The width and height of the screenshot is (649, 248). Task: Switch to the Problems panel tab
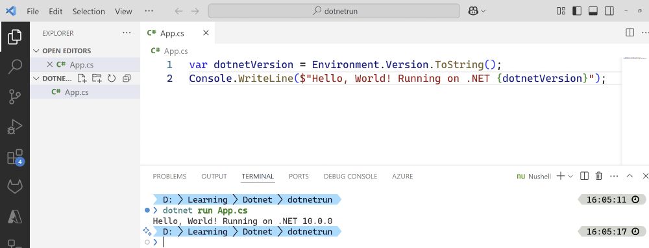(x=169, y=177)
